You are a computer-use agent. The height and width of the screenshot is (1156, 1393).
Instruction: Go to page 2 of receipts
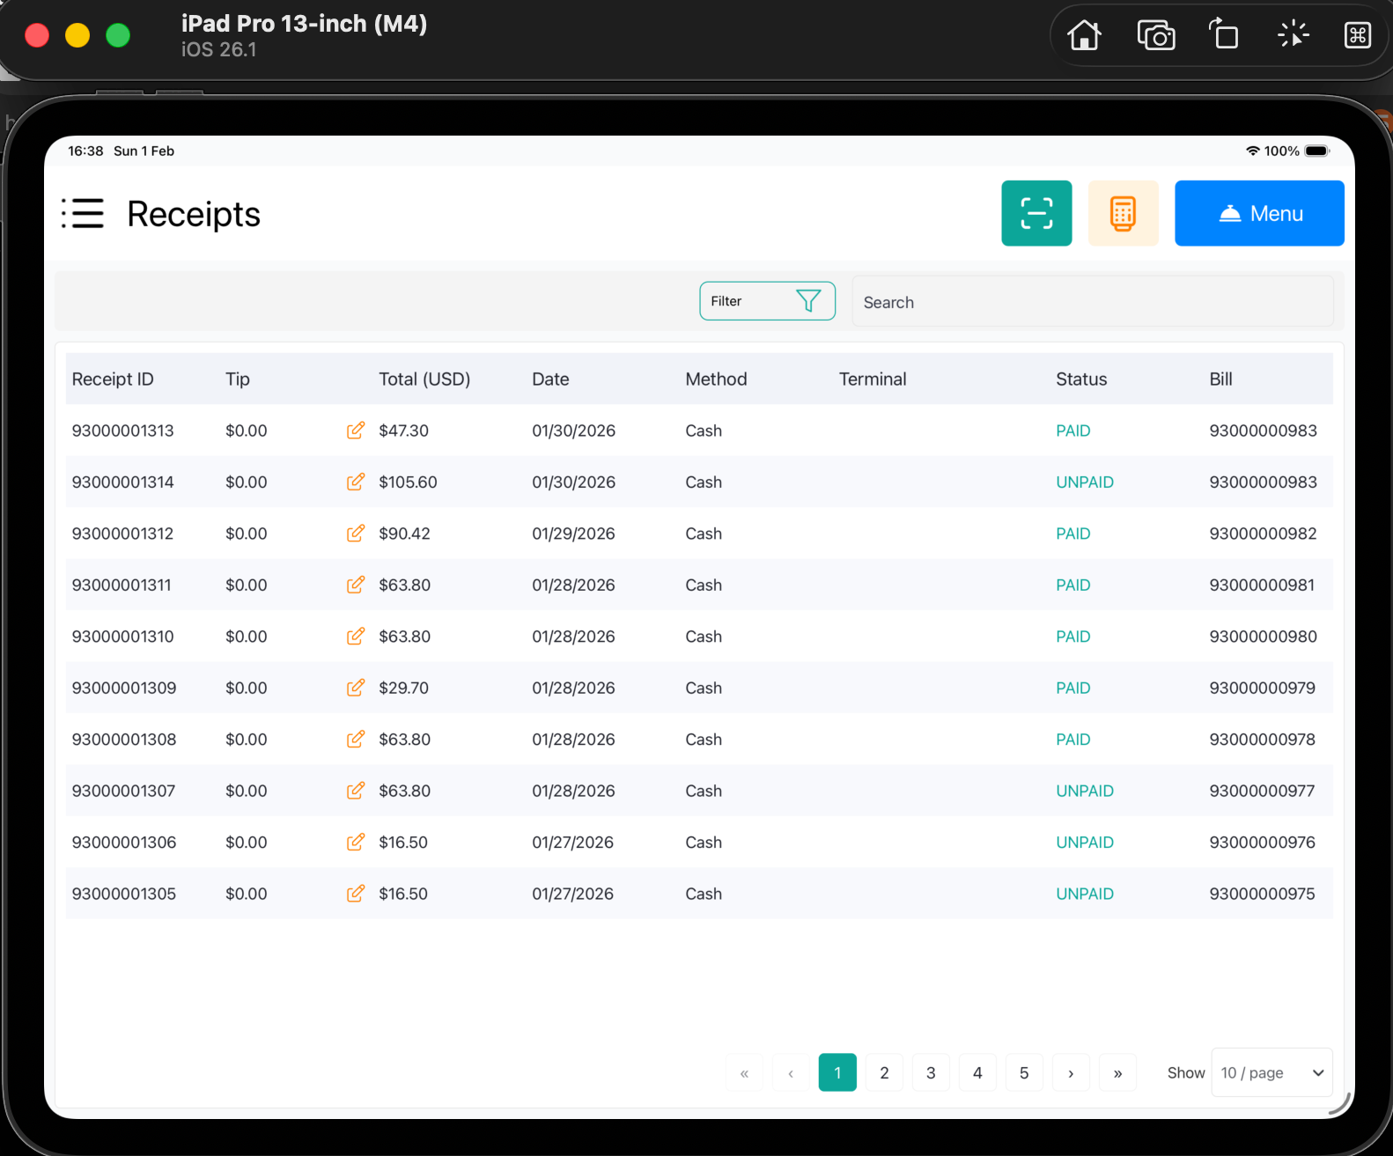click(884, 1072)
